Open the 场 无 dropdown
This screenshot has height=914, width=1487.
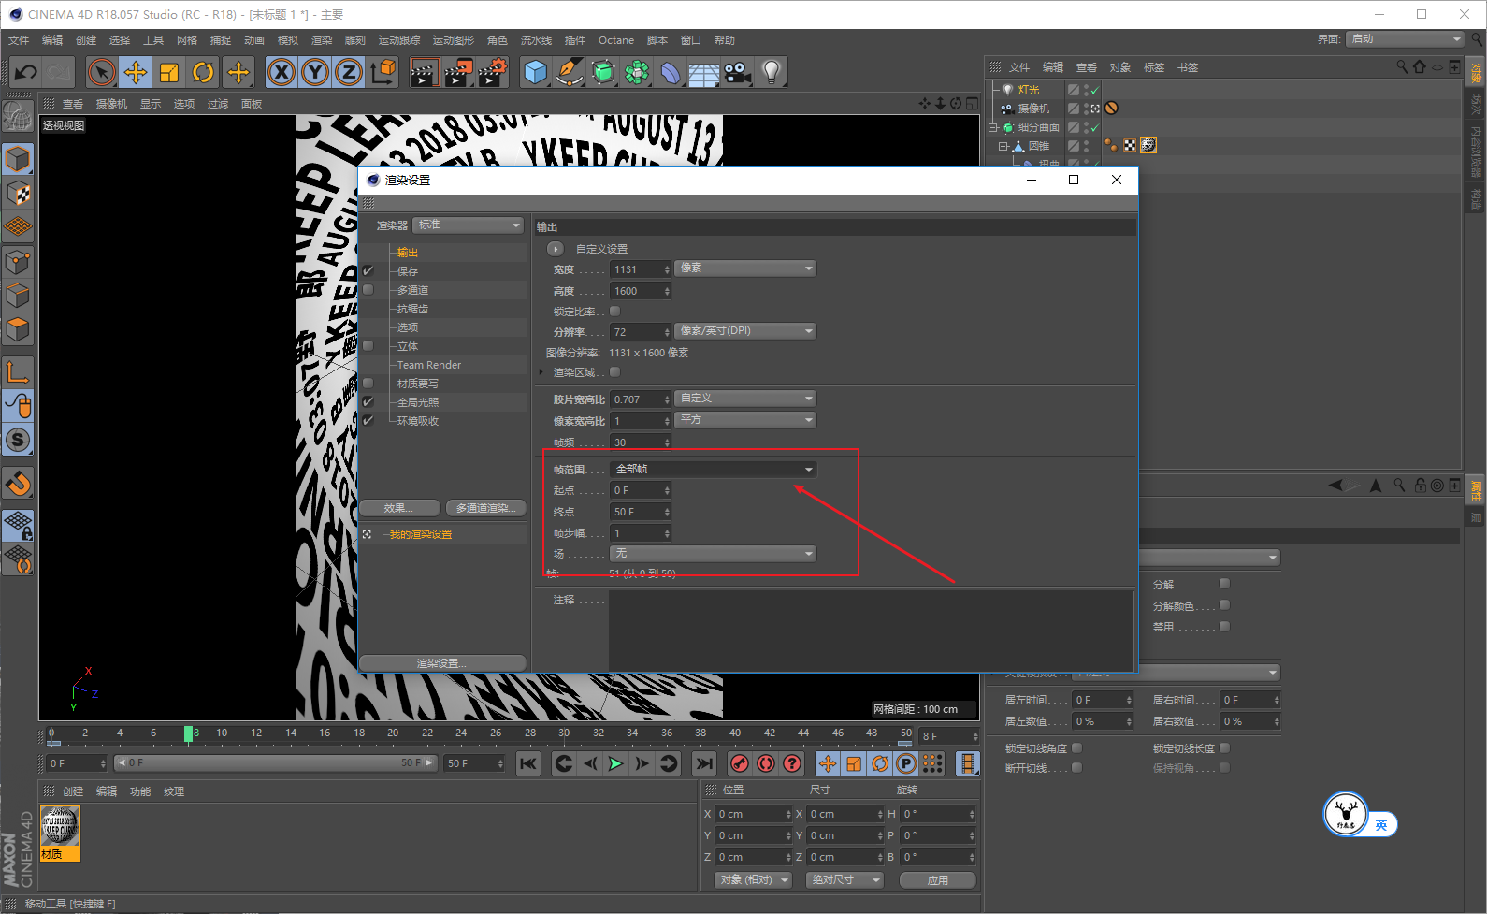714,554
